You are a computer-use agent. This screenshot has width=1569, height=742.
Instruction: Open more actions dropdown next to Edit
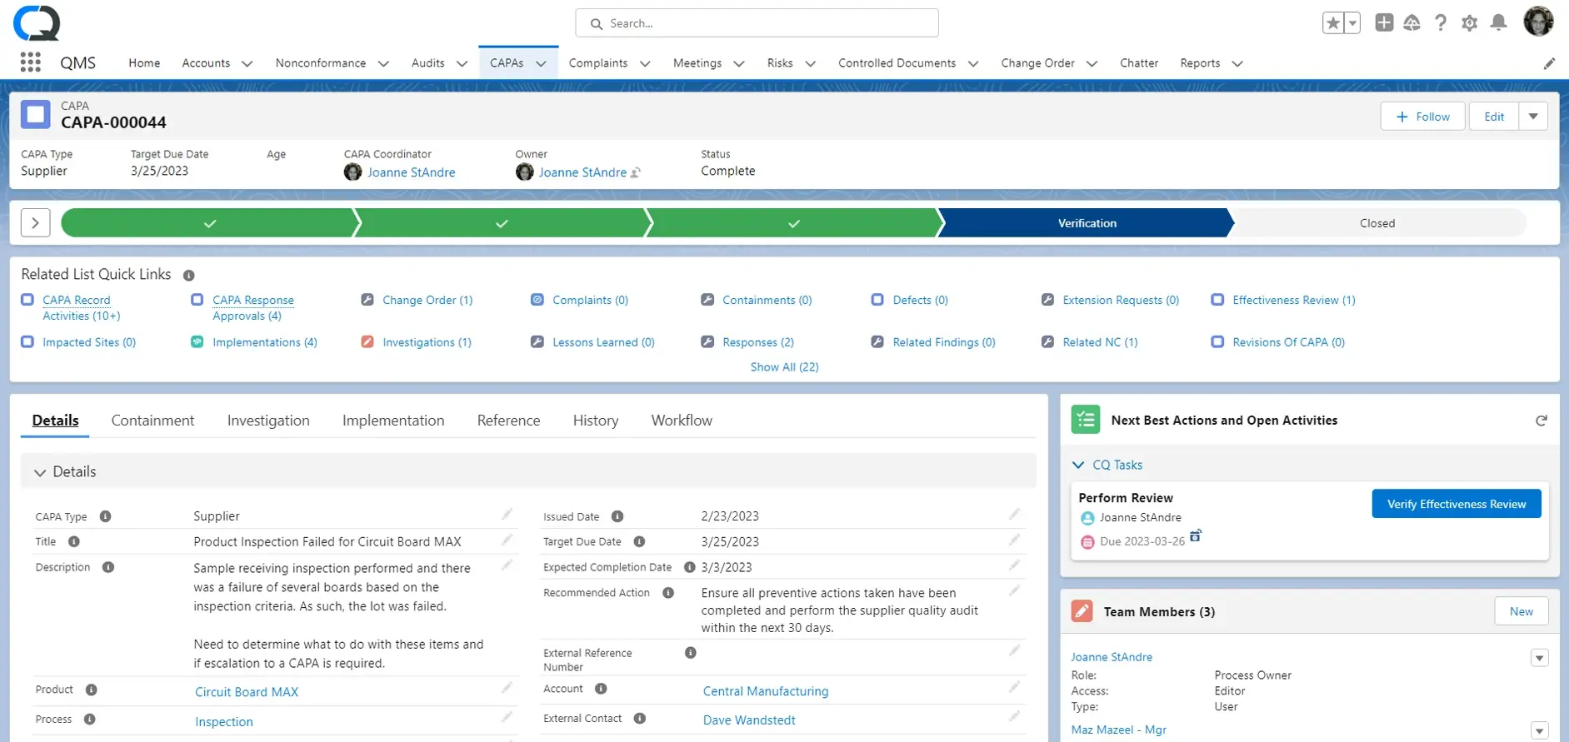point(1533,117)
